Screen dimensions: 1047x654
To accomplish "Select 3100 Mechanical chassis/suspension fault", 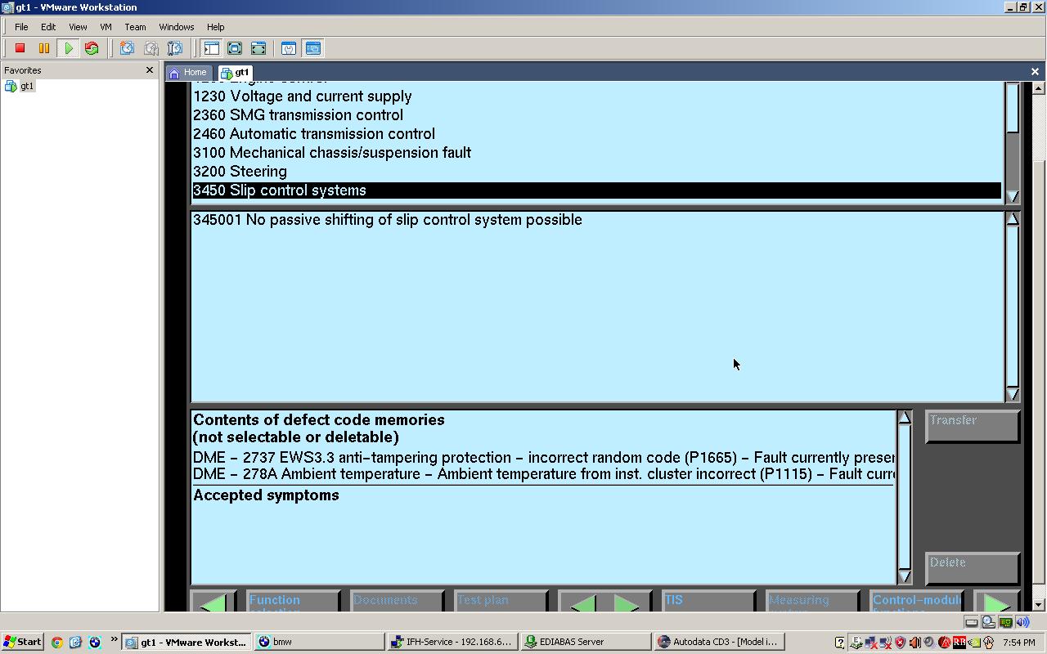I will tap(596, 153).
